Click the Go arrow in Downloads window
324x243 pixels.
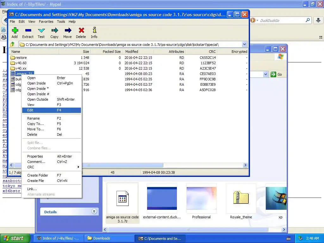(273, 74)
